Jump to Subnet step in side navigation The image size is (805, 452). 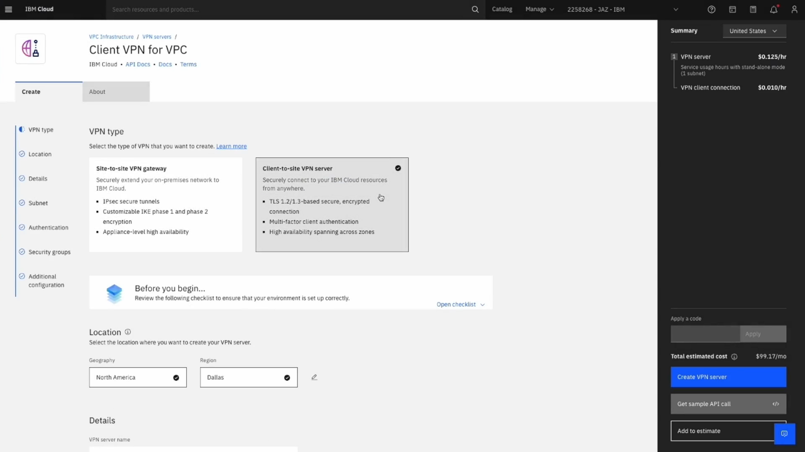[38, 203]
